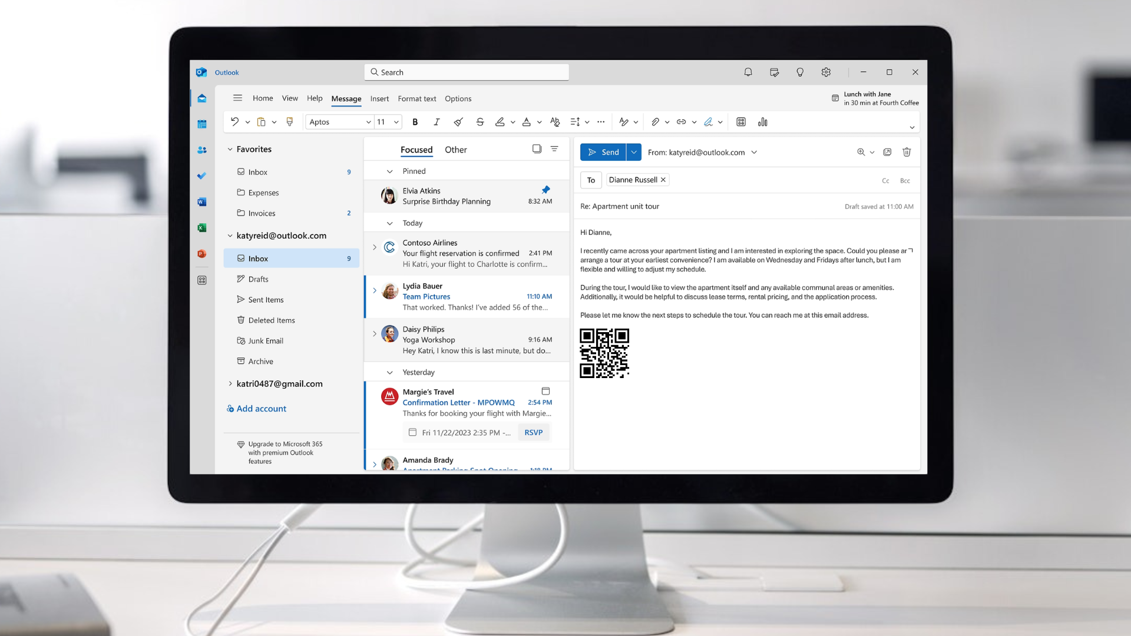
Task: Click the line spacing icon
Action: (576, 122)
